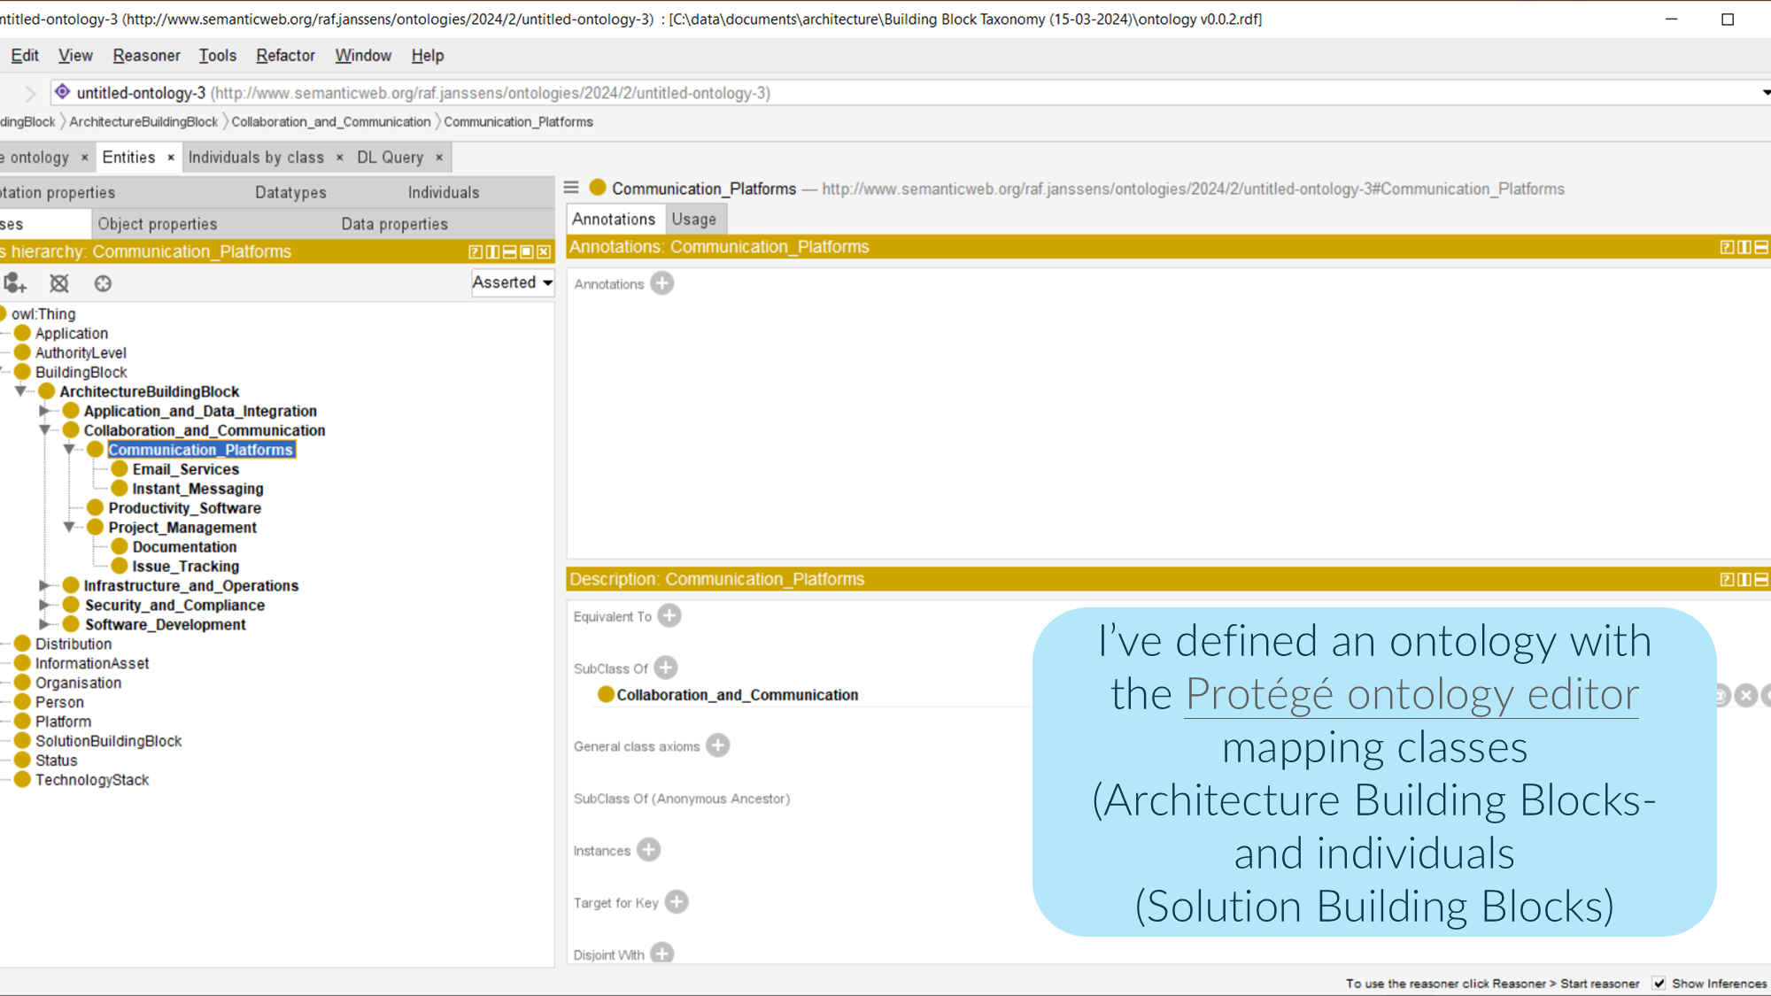Click the add subclass icon in the hierarchy toolbar
Screen dimensions: 1771x996
(15, 283)
